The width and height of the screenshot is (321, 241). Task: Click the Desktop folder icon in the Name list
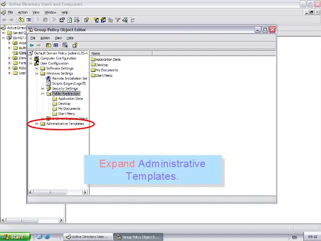[x=93, y=65]
